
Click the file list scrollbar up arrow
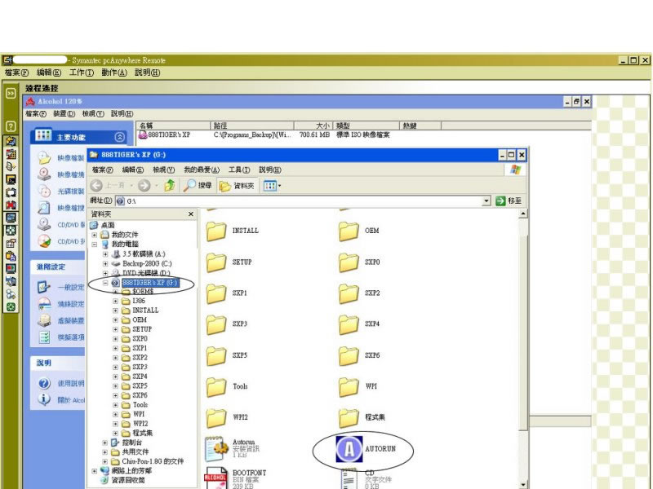pos(522,214)
